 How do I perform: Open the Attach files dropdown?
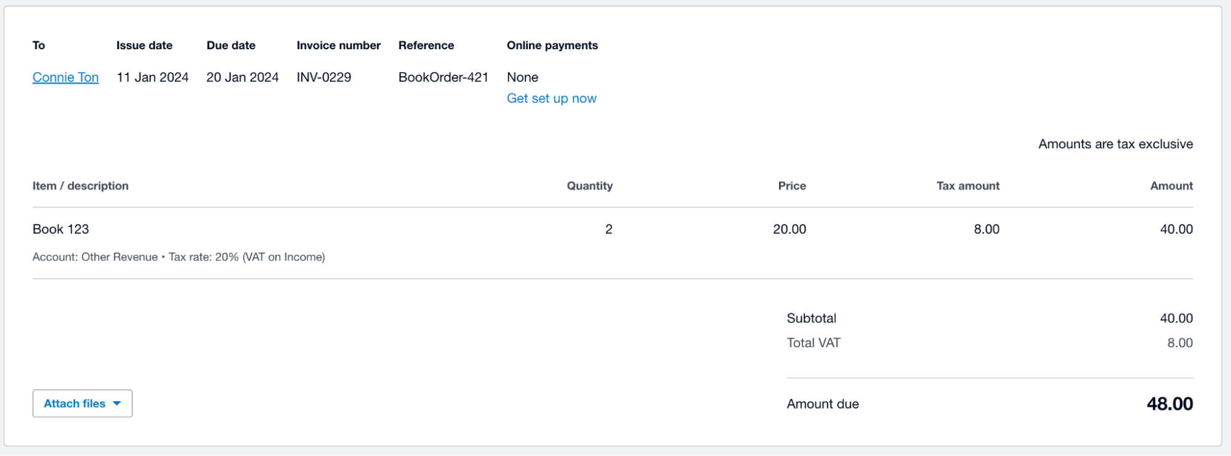(x=75, y=404)
